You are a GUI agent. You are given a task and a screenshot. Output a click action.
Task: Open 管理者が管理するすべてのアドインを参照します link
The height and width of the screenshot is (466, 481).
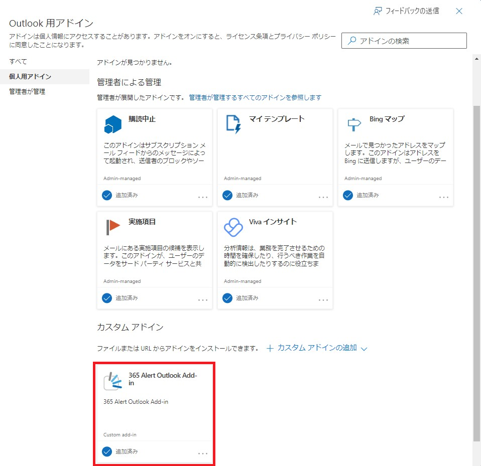pos(255,97)
